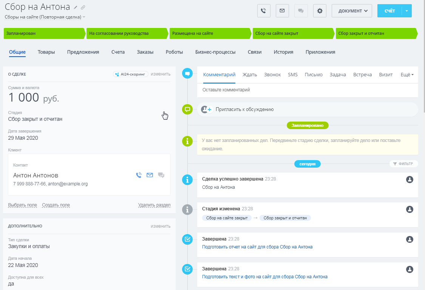Open the AI24-скоринг badge
Image resolution: width=425 pixels, height=290 pixels.
130,74
